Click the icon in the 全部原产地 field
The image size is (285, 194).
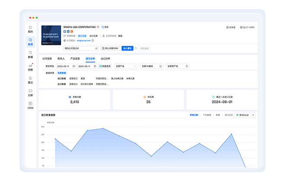[187, 66]
